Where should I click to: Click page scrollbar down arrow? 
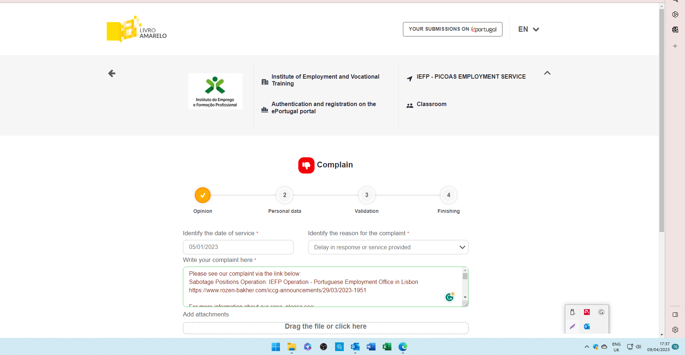(662, 335)
